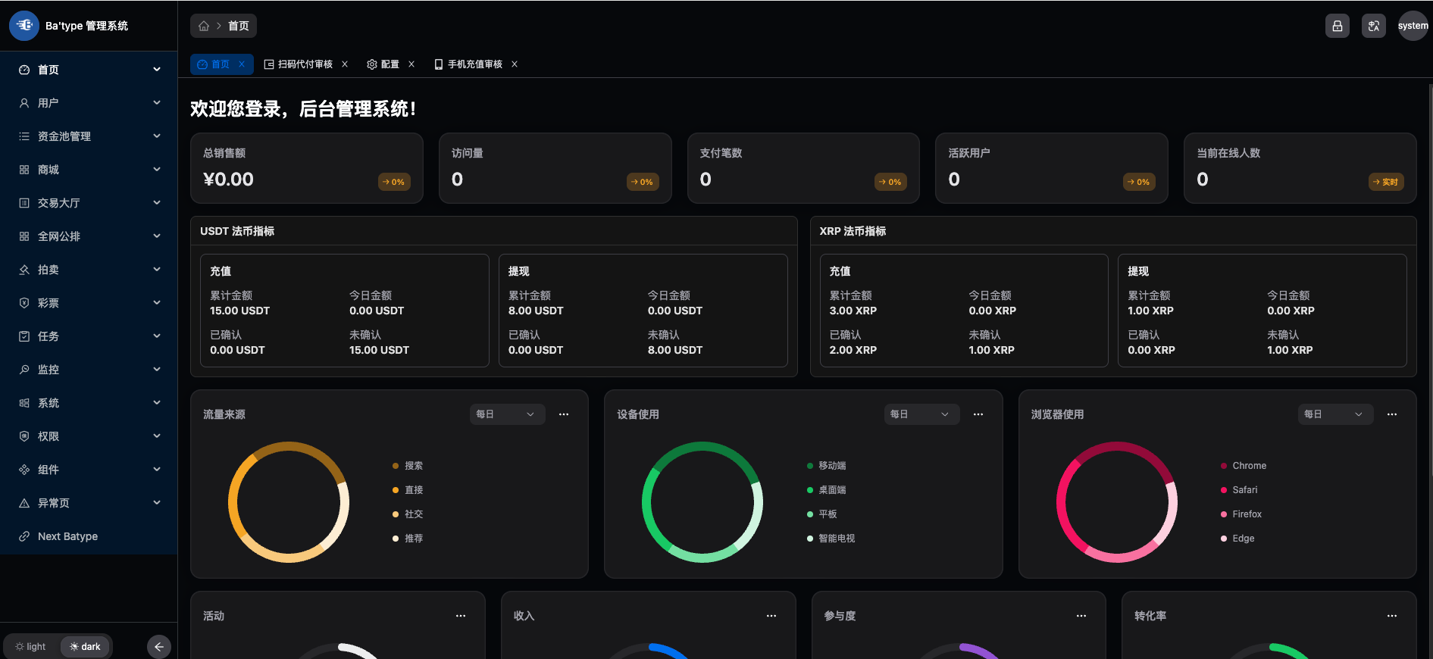Toggle 移动端 legend in 设备使用 chart

[827, 466]
